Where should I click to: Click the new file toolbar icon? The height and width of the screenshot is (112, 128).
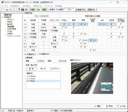[4, 9]
